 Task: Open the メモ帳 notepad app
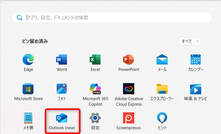click(x=28, y=118)
